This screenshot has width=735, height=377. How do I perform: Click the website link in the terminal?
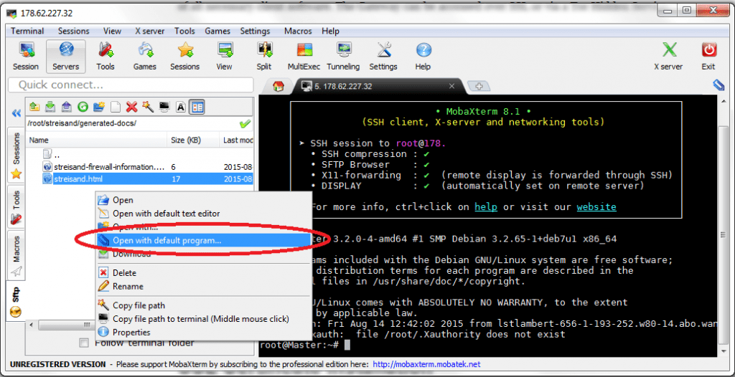596,206
